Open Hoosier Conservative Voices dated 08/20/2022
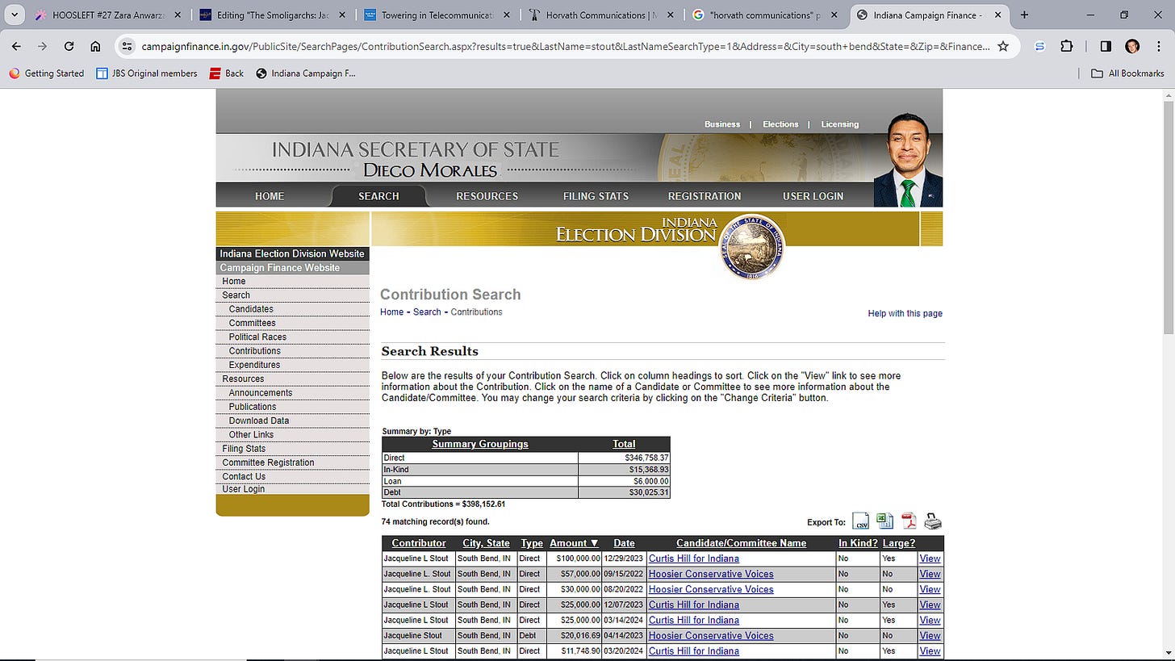This screenshot has width=1175, height=661. [711, 589]
